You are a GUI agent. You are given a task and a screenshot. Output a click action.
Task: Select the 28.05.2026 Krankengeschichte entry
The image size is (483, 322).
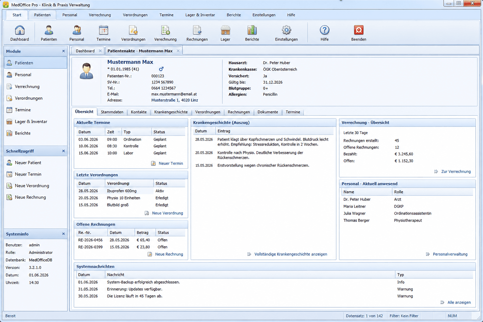click(263, 142)
